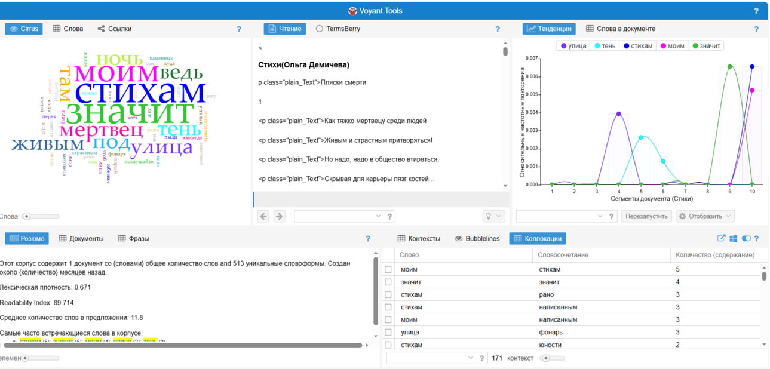Viewport: 770px width, 369px height.
Task: Click the purple улица peak point at segment 4
Action: pyautogui.click(x=618, y=113)
